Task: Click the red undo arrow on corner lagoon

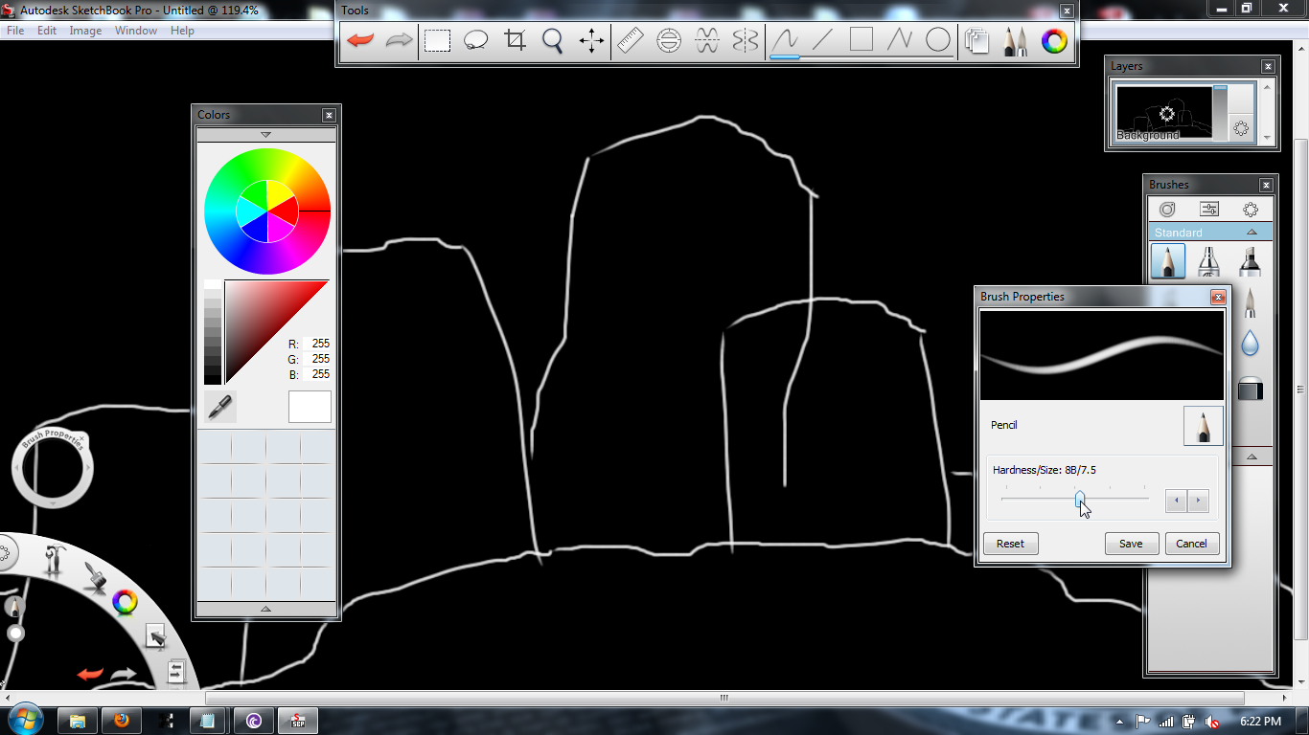Action: tap(90, 675)
